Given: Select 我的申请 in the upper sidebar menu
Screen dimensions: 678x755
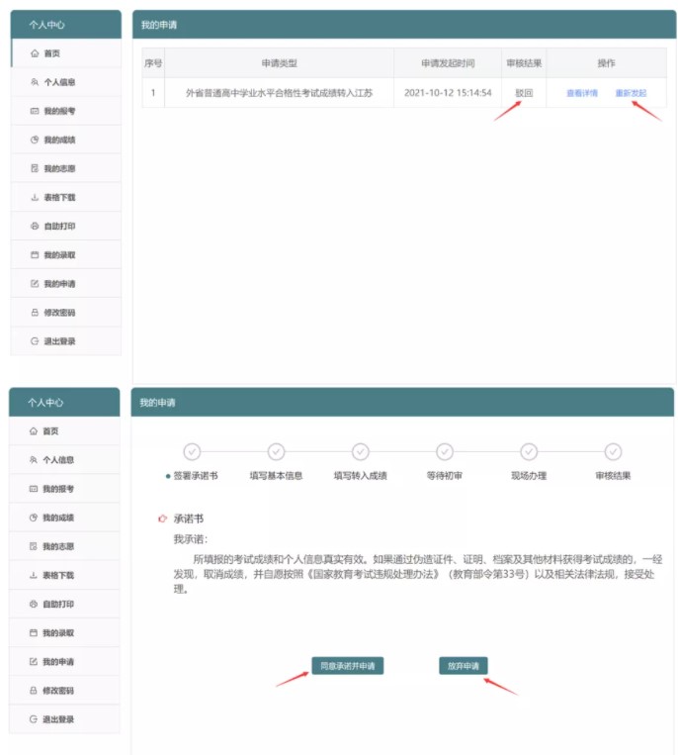Looking at the screenshot, I should pos(59,284).
